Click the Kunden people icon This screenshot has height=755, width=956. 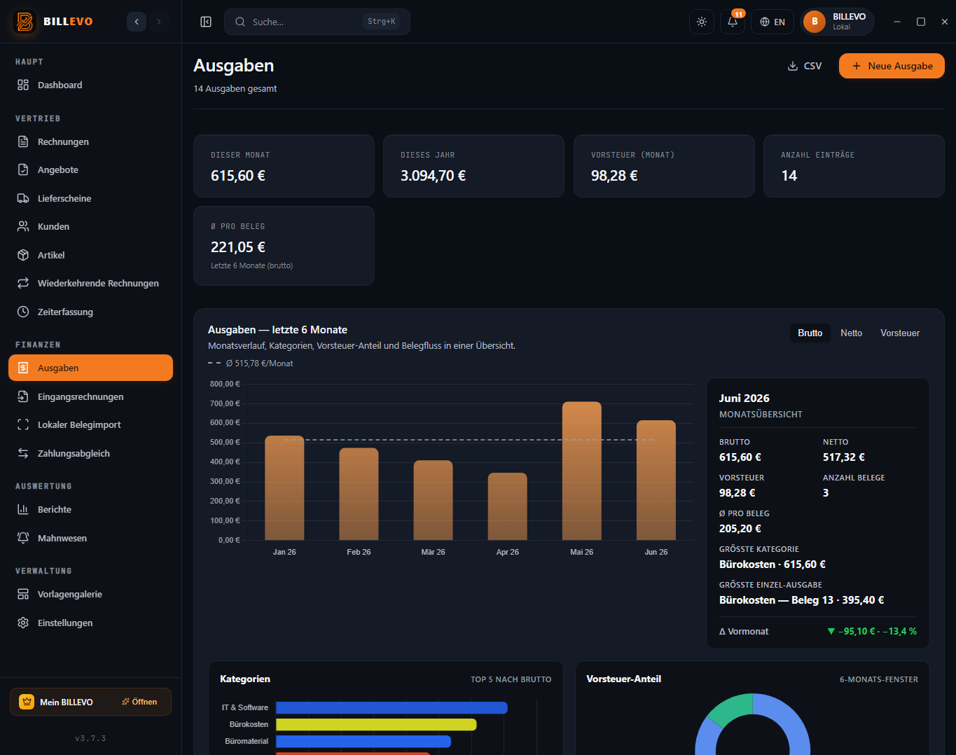pyautogui.click(x=23, y=227)
